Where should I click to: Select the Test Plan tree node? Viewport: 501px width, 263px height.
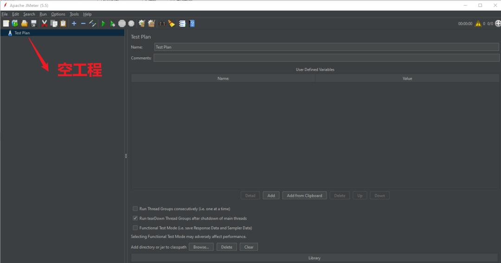click(x=22, y=33)
